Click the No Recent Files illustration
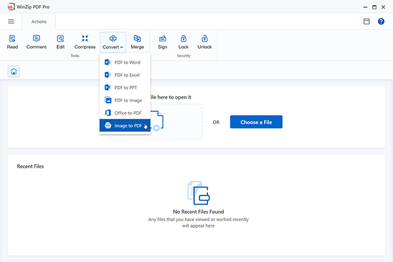Screen dimensions: 393x262 pos(199,193)
